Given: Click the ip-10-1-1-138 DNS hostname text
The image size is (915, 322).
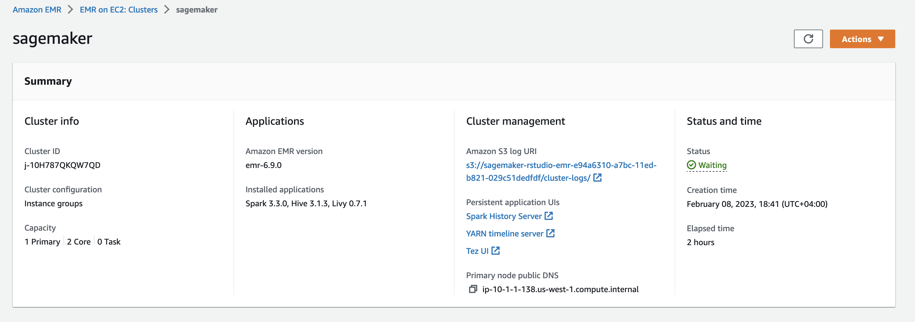Looking at the screenshot, I should pos(560,289).
